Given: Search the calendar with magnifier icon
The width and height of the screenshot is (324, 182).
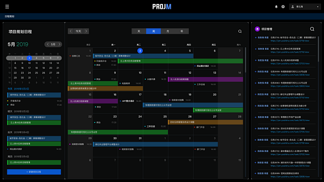Looking at the screenshot, I should coord(240,31).
